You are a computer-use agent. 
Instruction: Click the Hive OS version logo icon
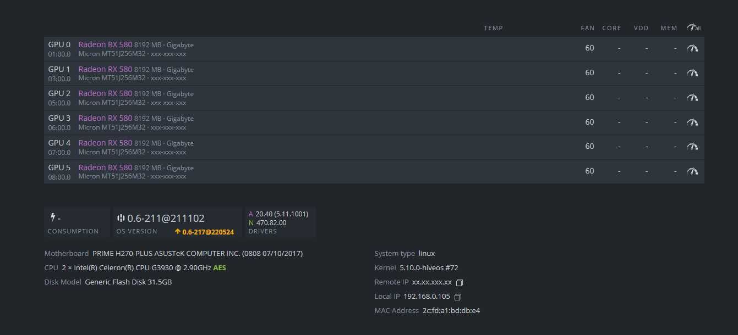(x=121, y=218)
